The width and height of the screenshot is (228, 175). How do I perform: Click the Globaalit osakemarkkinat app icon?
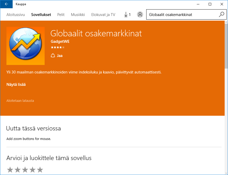pyautogui.click(x=26, y=46)
